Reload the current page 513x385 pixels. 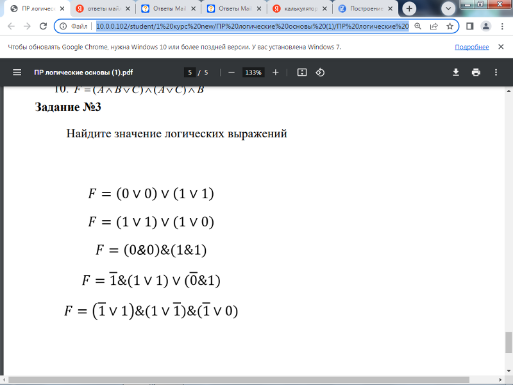[x=43, y=26]
